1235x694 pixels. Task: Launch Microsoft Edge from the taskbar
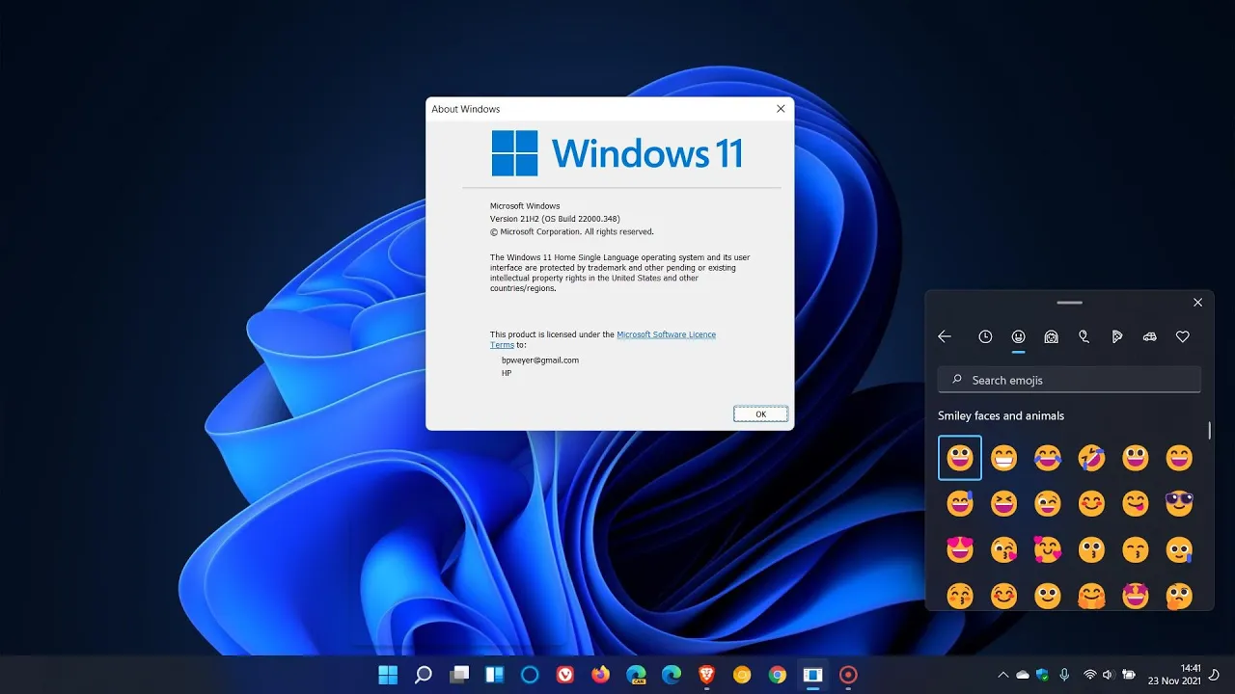click(x=672, y=675)
